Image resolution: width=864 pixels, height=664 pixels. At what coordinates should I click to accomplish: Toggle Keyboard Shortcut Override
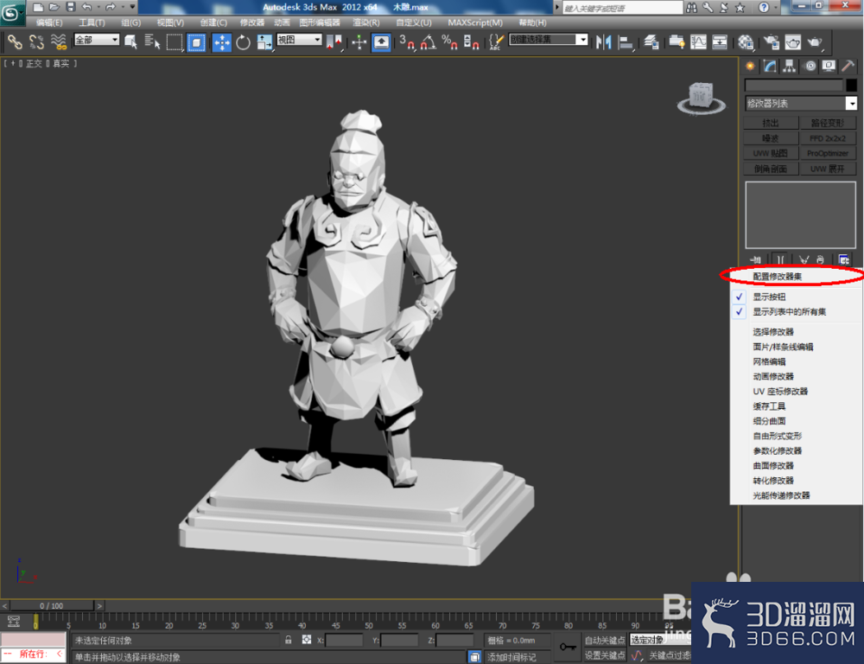381,41
